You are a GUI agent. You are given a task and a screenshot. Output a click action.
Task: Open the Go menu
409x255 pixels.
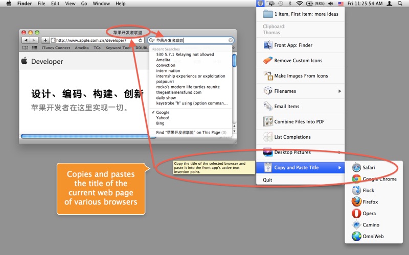84,4
